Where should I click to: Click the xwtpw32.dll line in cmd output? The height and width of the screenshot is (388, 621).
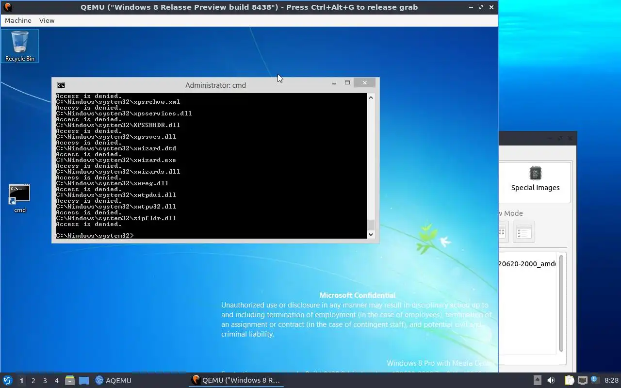coord(116,207)
